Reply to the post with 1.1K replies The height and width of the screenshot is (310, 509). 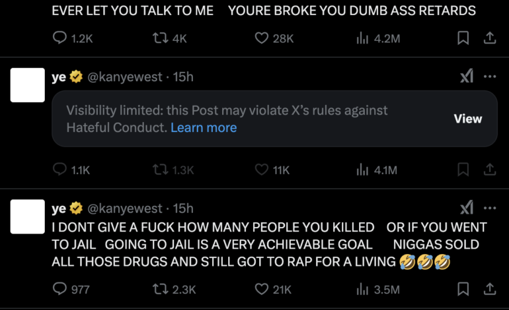point(59,170)
